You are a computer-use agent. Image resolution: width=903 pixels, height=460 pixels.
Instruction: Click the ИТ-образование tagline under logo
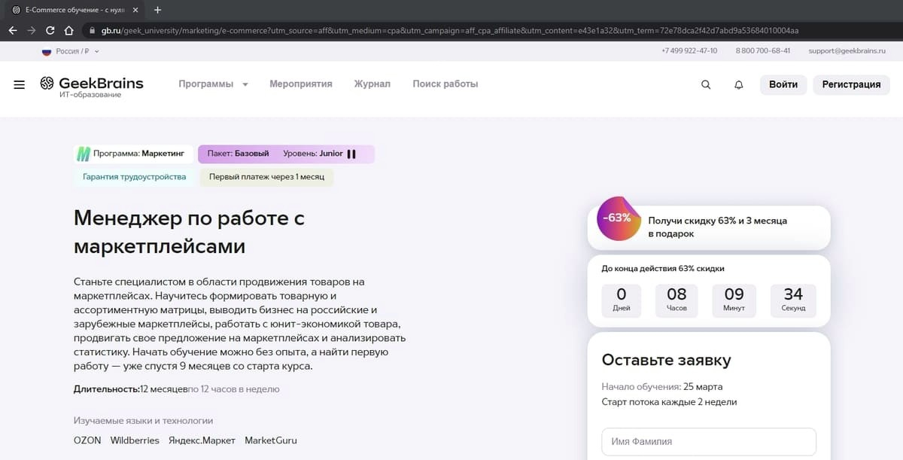[x=90, y=95]
